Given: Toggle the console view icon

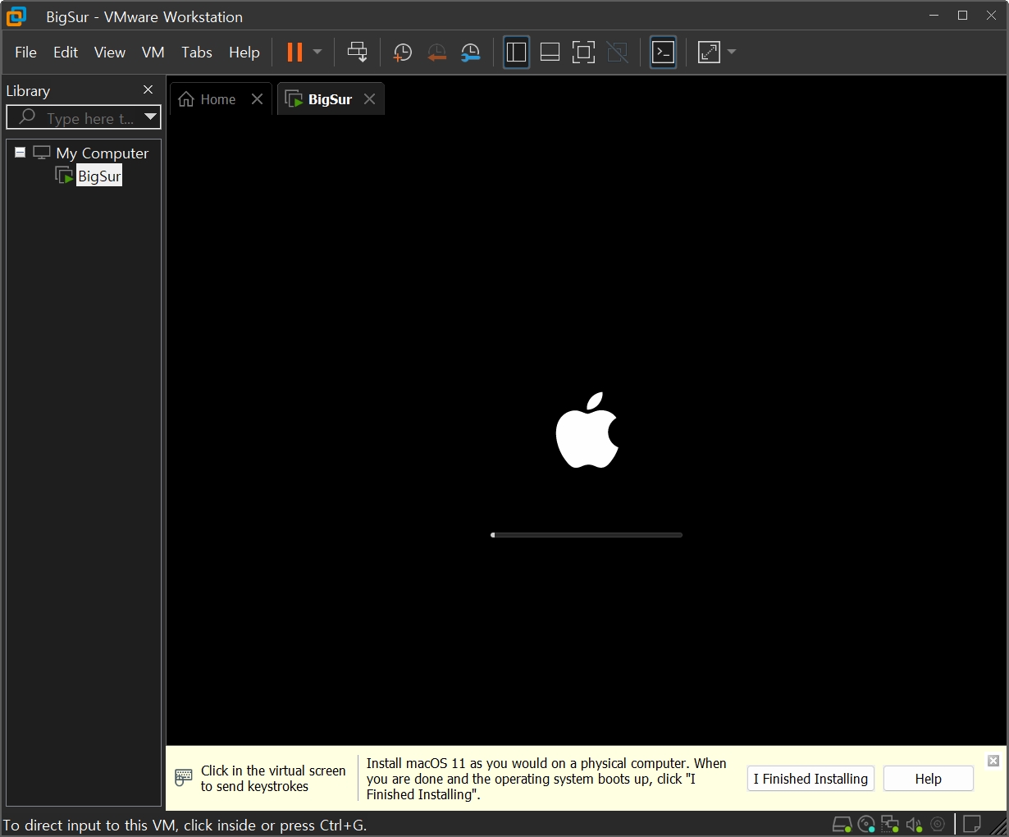Looking at the screenshot, I should pos(663,53).
